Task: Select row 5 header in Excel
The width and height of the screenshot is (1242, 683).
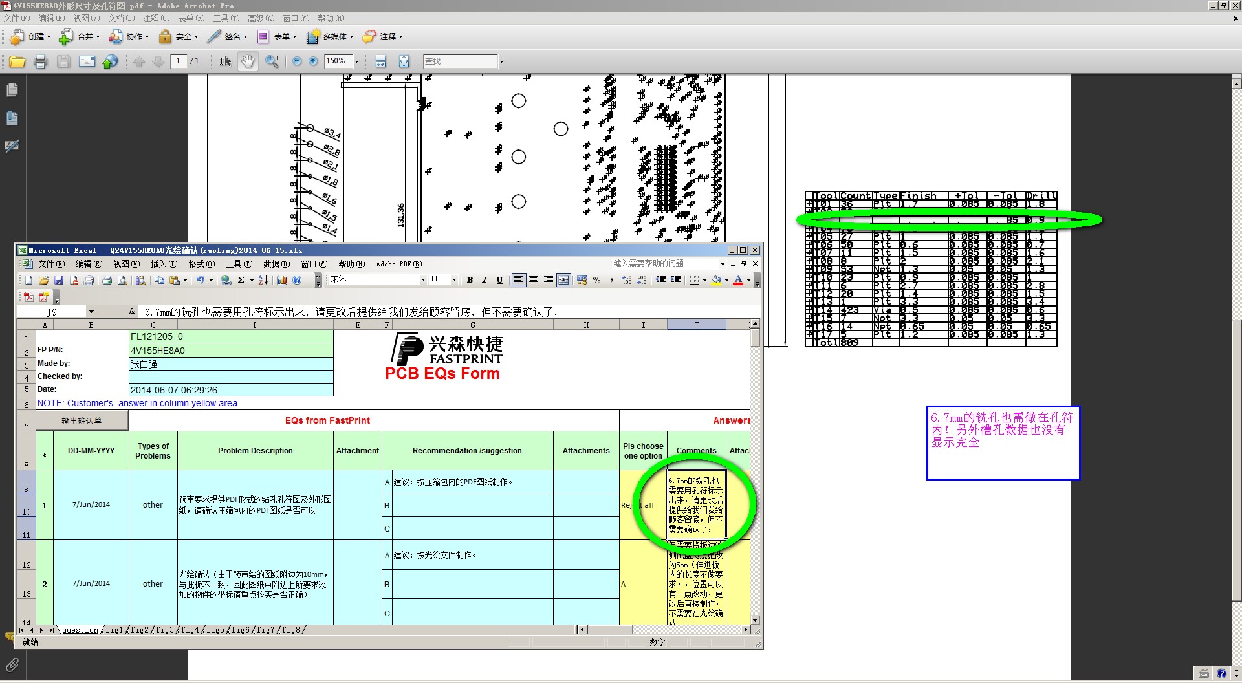Action: click(x=27, y=389)
